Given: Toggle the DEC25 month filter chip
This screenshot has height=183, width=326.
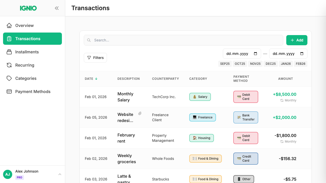Looking at the screenshot, I should click(270, 64).
